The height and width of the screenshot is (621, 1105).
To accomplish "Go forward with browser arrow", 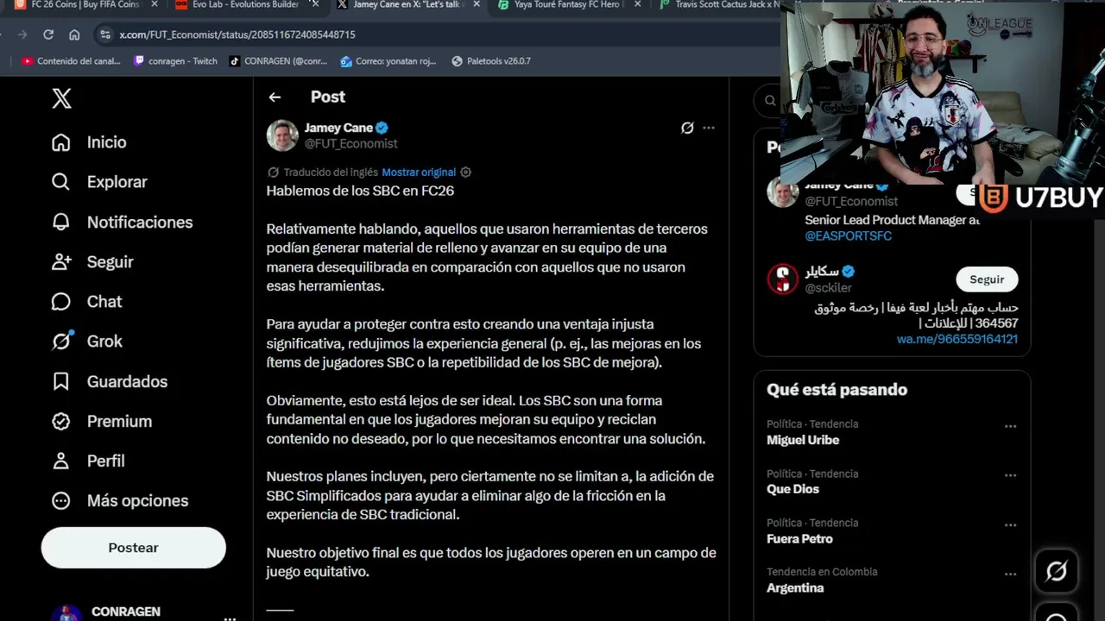I will pyautogui.click(x=22, y=34).
